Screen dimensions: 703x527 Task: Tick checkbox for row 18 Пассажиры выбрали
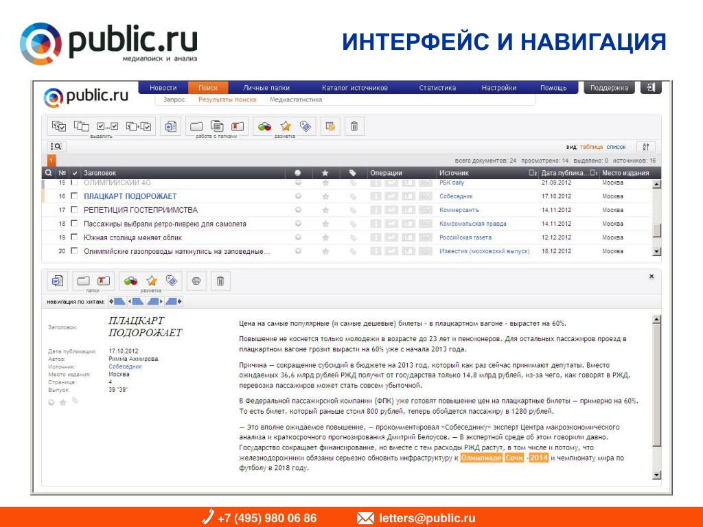pyautogui.click(x=74, y=223)
